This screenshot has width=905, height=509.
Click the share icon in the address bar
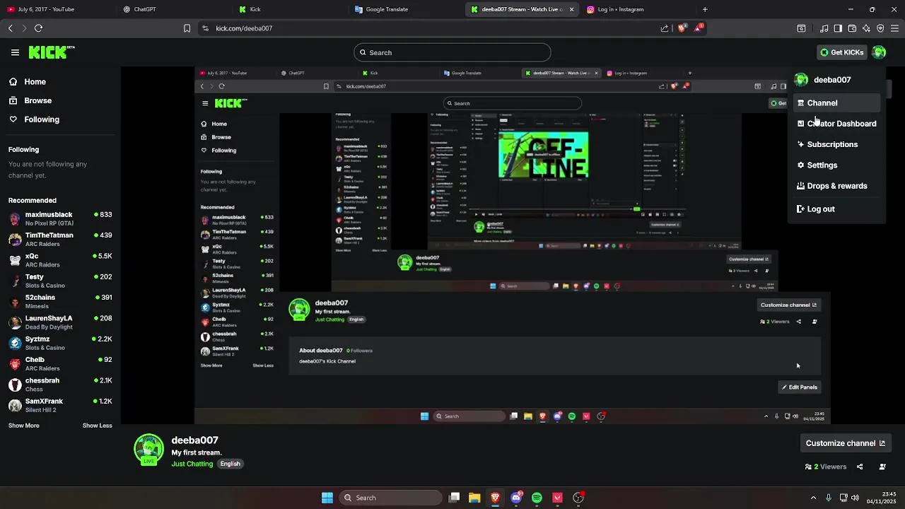665,28
